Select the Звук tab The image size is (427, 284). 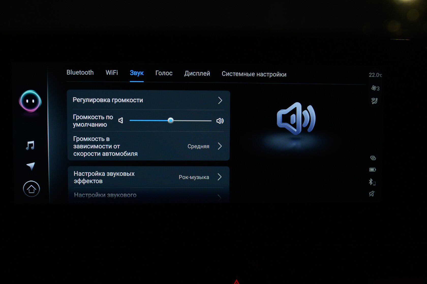[137, 73]
